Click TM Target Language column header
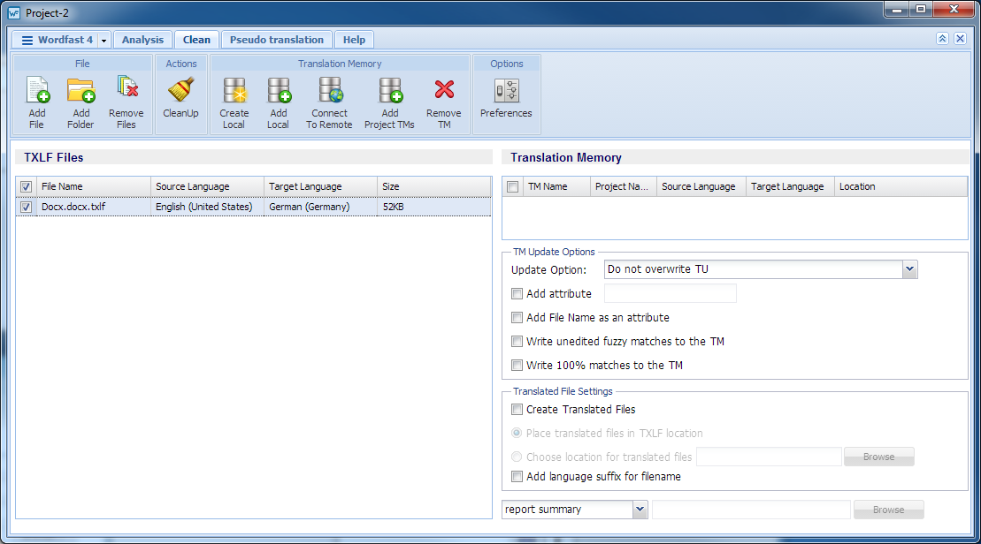 tap(790, 186)
